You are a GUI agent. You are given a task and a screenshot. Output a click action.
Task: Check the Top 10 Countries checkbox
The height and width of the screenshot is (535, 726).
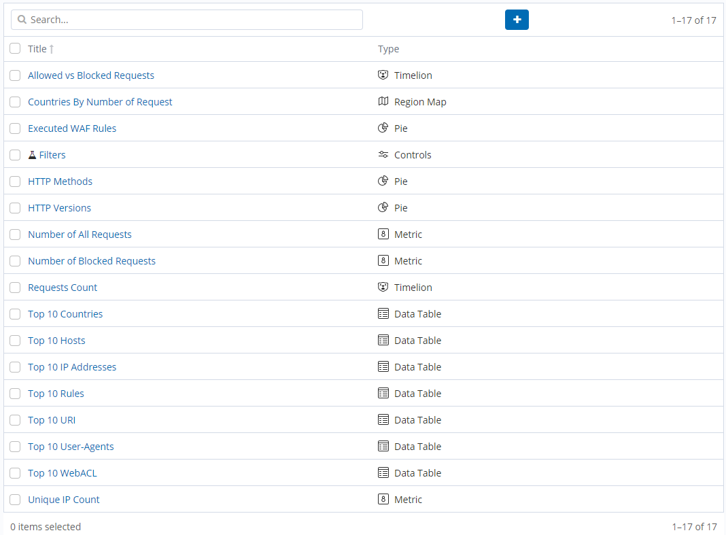coord(15,314)
